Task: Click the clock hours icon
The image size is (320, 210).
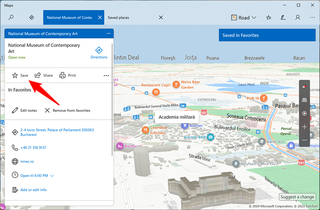Action: click(x=15, y=175)
